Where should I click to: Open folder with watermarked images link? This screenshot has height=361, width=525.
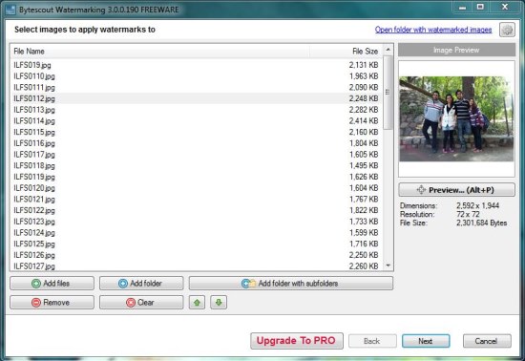coord(433,30)
